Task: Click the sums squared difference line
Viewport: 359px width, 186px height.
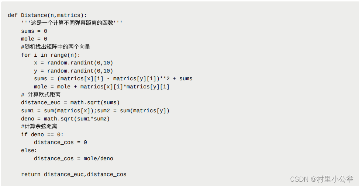Action: pyautogui.click(x=113, y=78)
